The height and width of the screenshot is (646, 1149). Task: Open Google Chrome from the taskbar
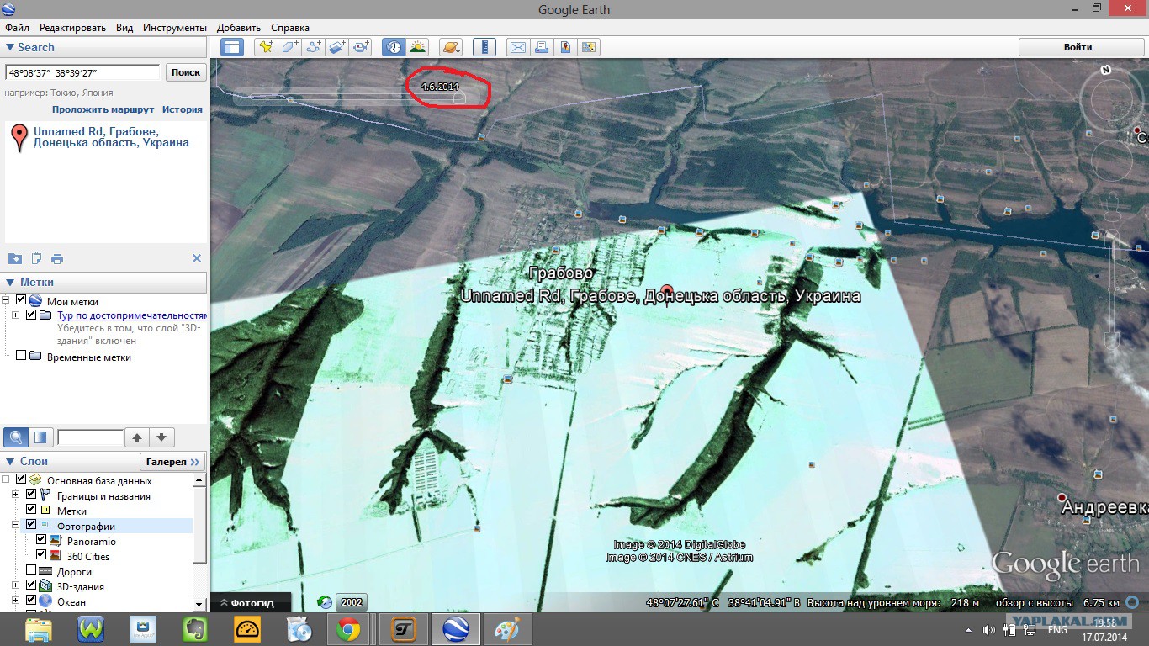[x=347, y=629]
